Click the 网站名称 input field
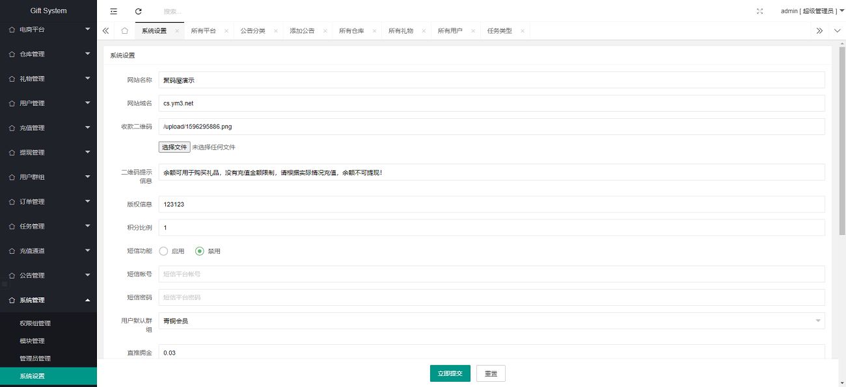Viewport: 846px width, 387px height. tap(491, 80)
